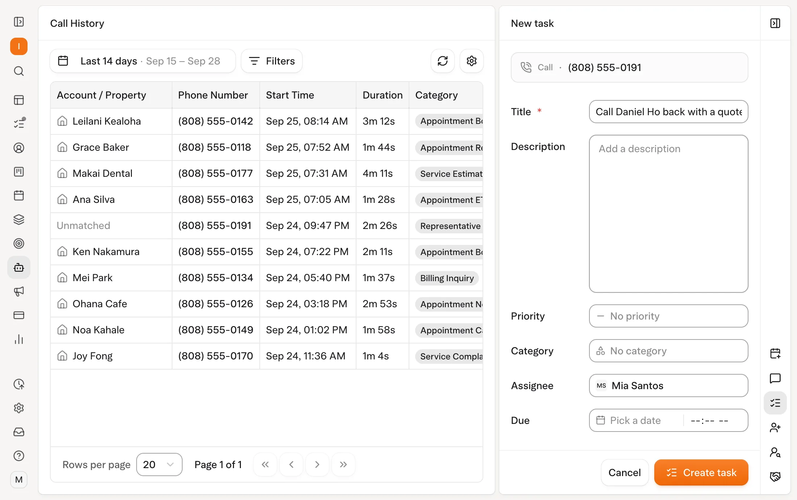Open the orange workspace avatar icon
This screenshot has width=797, height=500.
19,46
